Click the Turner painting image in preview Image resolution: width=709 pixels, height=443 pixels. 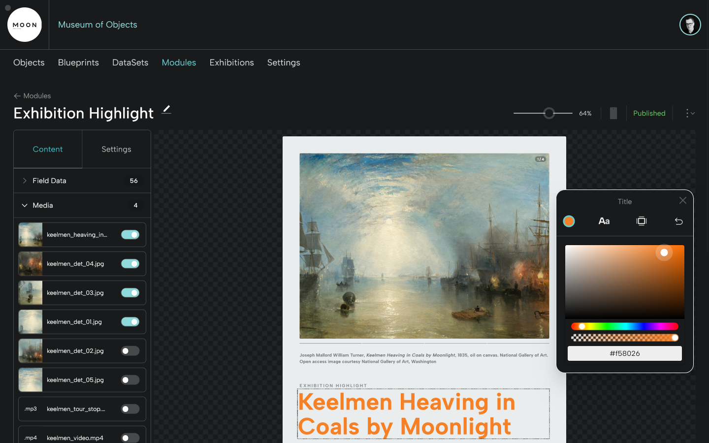point(424,246)
